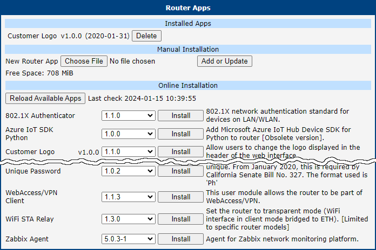The height and width of the screenshot is (250, 376).
Task: Click the 'Installed Apps' section header
Action: pyautogui.click(x=188, y=24)
